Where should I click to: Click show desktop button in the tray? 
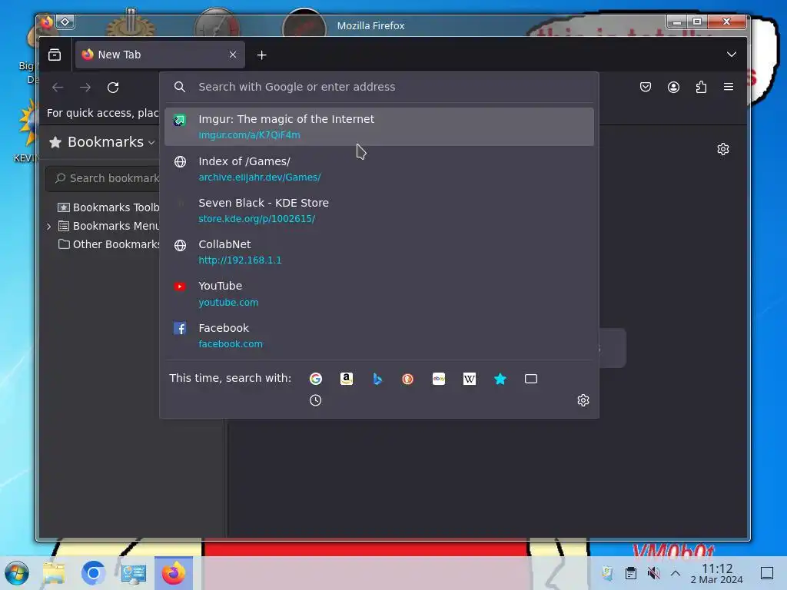pos(767,573)
